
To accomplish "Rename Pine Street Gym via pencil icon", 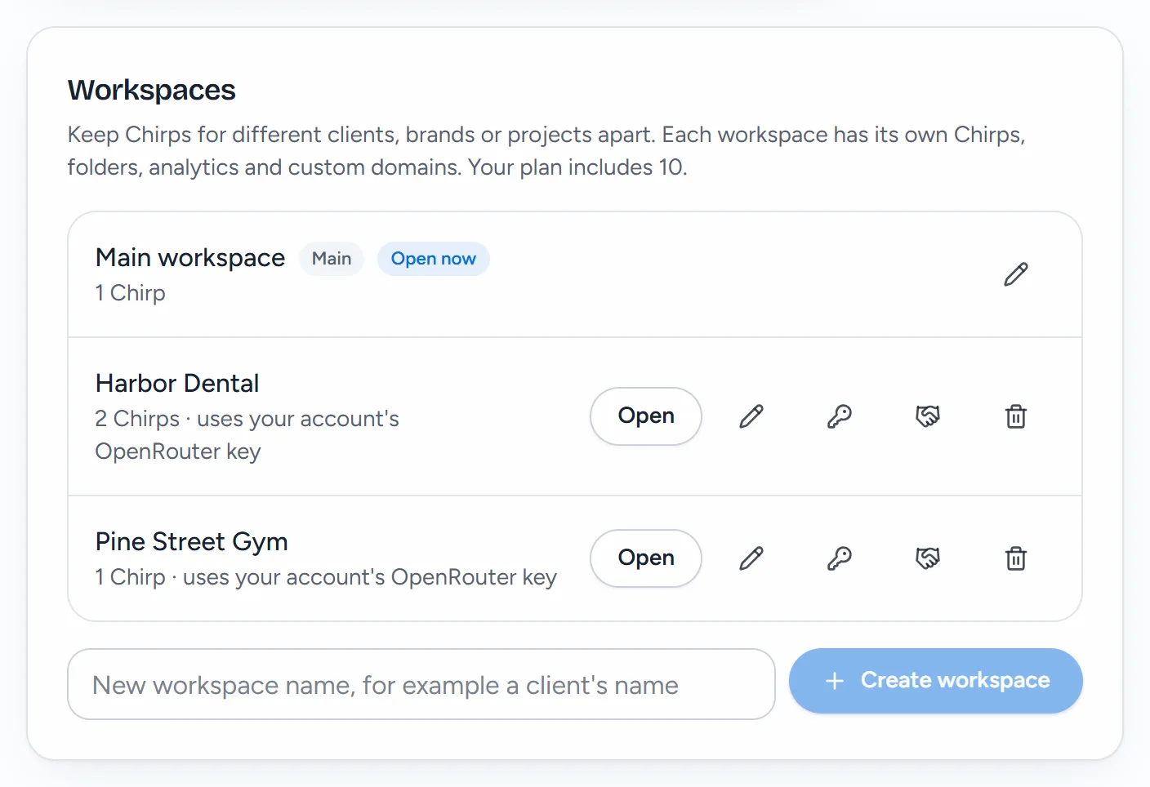I will click(751, 558).
